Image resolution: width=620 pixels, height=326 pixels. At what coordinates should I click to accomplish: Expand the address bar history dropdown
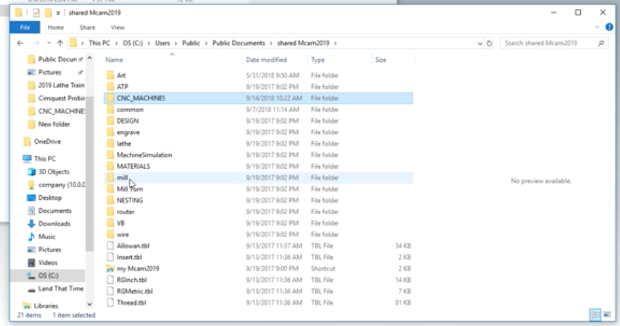click(x=480, y=43)
